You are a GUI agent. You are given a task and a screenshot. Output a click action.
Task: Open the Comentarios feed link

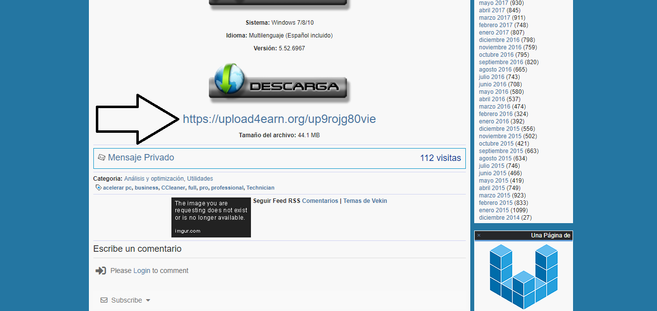coord(320,200)
